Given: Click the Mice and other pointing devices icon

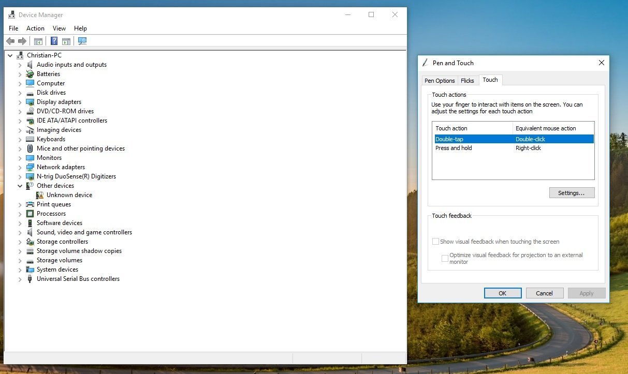Looking at the screenshot, I should [30, 148].
